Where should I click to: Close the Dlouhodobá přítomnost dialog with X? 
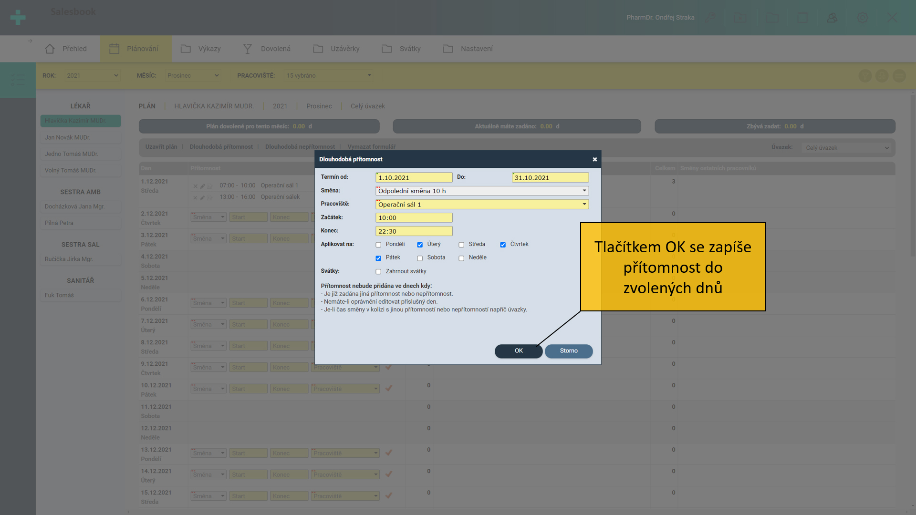click(594, 159)
